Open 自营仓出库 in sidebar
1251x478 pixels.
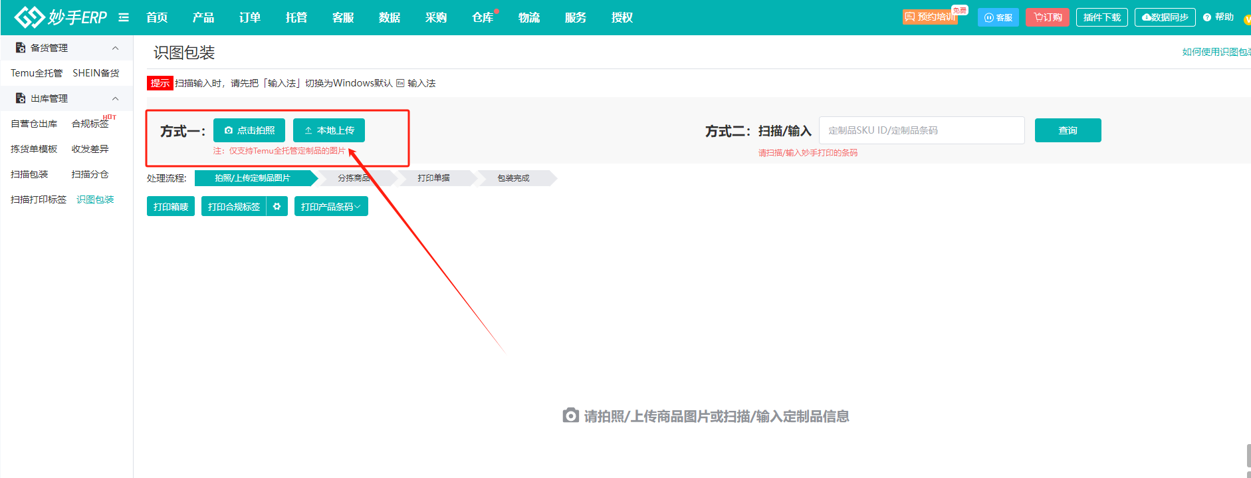pyautogui.click(x=34, y=124)
